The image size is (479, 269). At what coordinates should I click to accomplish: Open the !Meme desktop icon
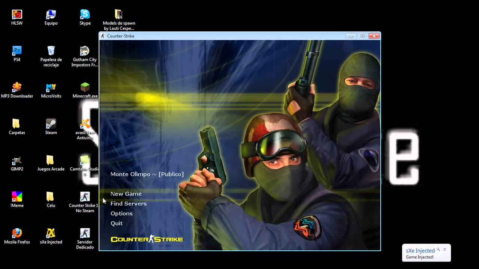pos(17,200)
